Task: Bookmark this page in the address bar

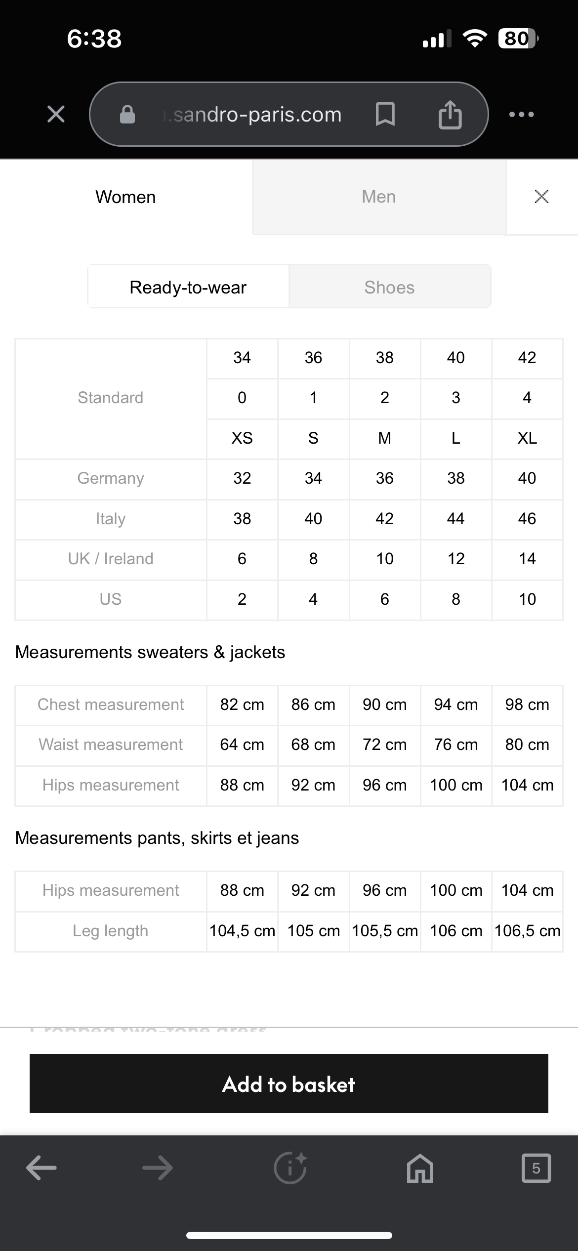Action: click(x=385, y=114)
